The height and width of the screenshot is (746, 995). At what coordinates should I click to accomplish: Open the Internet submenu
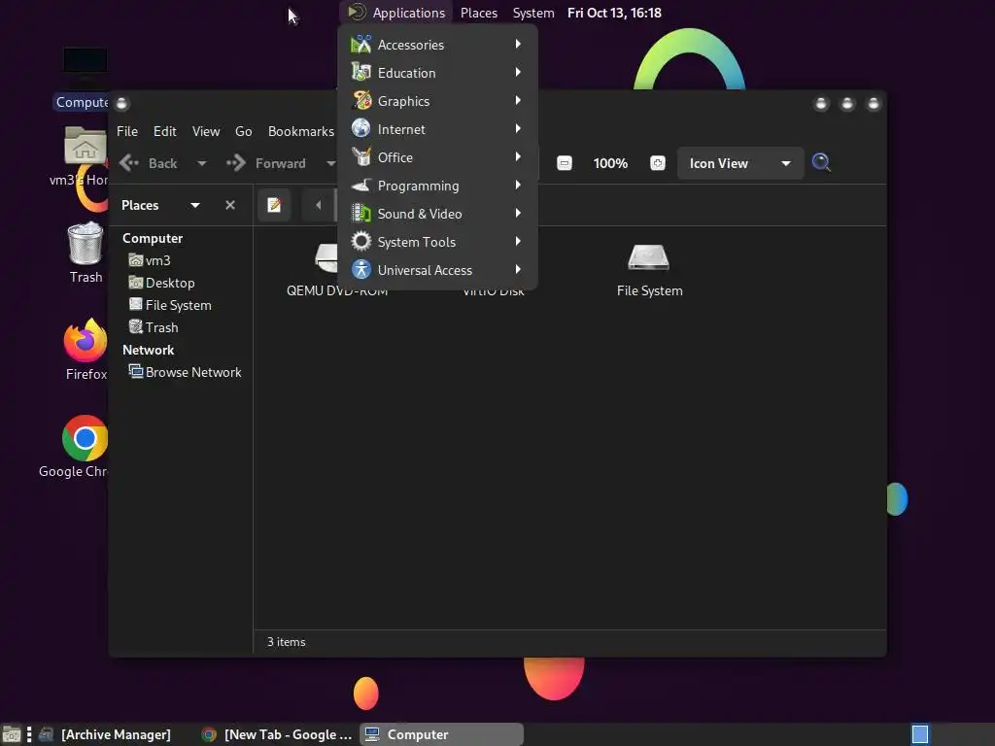tap(438, 129)
